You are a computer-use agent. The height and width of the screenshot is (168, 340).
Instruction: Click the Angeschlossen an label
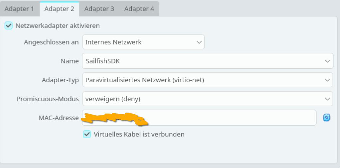point(51,42)
